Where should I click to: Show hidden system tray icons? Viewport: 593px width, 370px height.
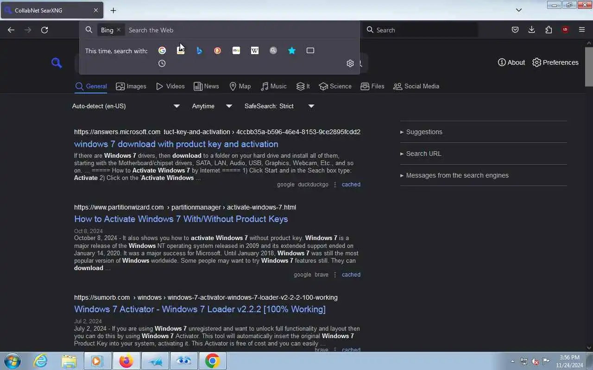512,361
